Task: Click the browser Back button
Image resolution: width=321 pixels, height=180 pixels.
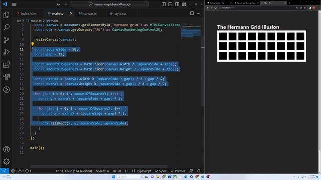Action: coord(207,8)
